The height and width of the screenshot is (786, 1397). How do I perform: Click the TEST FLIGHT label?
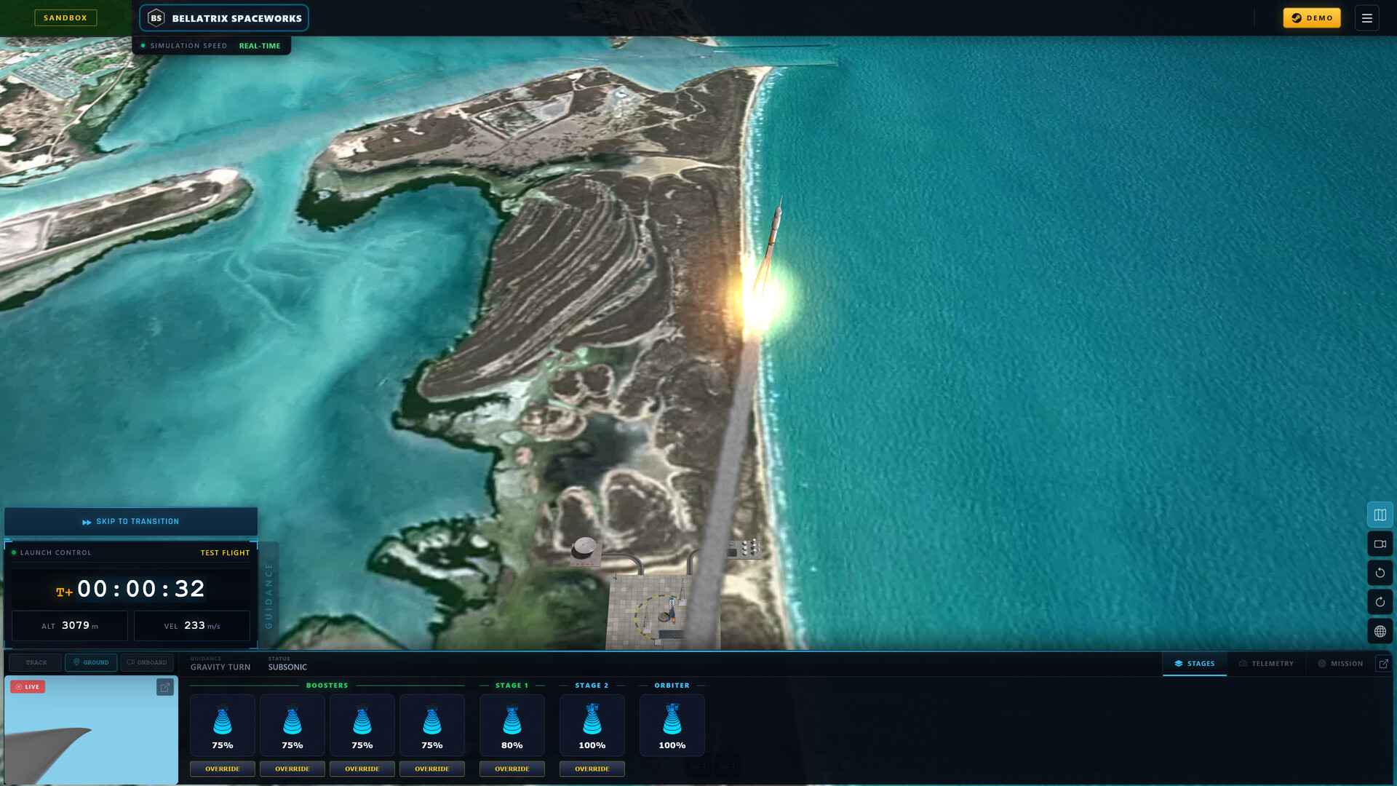225,553
